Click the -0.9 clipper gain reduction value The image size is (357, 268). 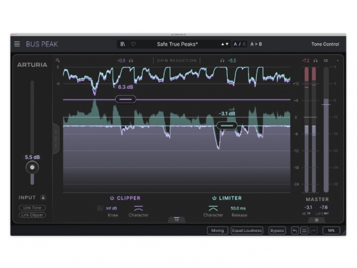(x=121, y=61)
